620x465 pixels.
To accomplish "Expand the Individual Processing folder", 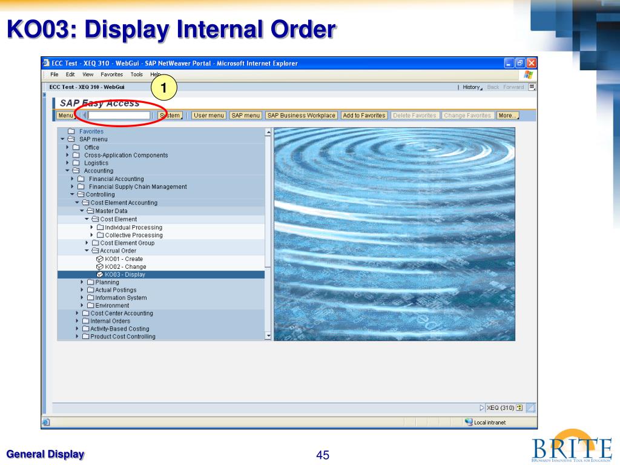I will [x=91, y=228].
